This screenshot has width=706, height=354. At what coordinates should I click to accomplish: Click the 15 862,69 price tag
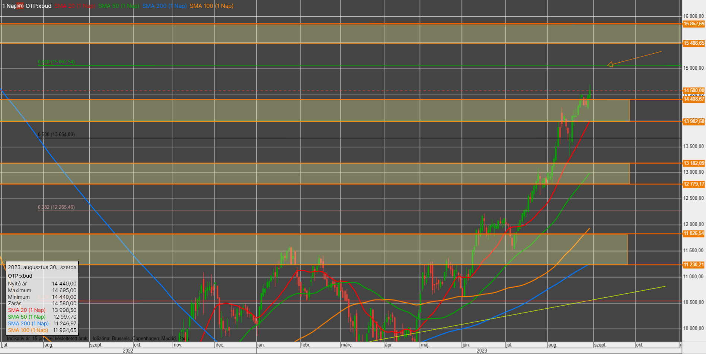point(694,24)
